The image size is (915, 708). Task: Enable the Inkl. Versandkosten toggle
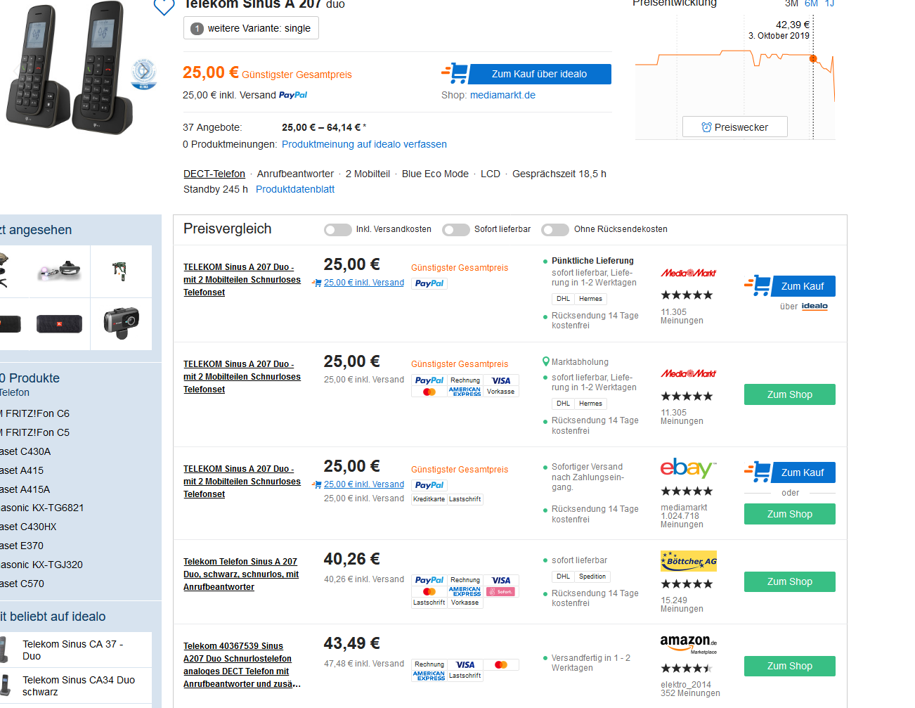(337, 230)
